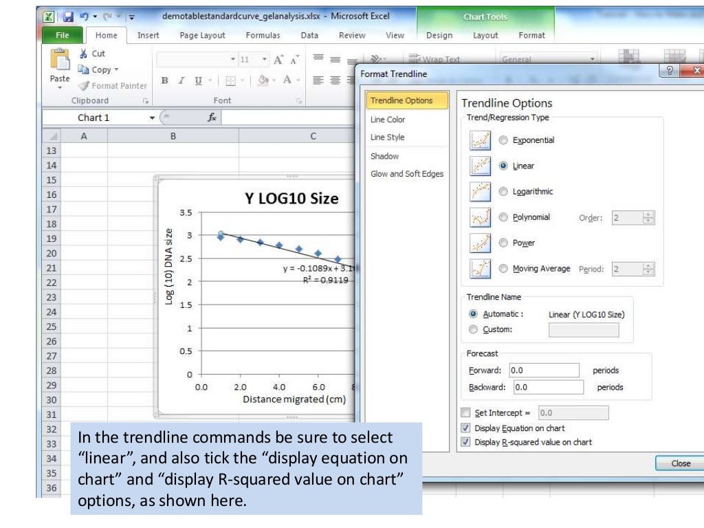
Task: Click the Insert Function fx icon
Action: tap(212, 118)
